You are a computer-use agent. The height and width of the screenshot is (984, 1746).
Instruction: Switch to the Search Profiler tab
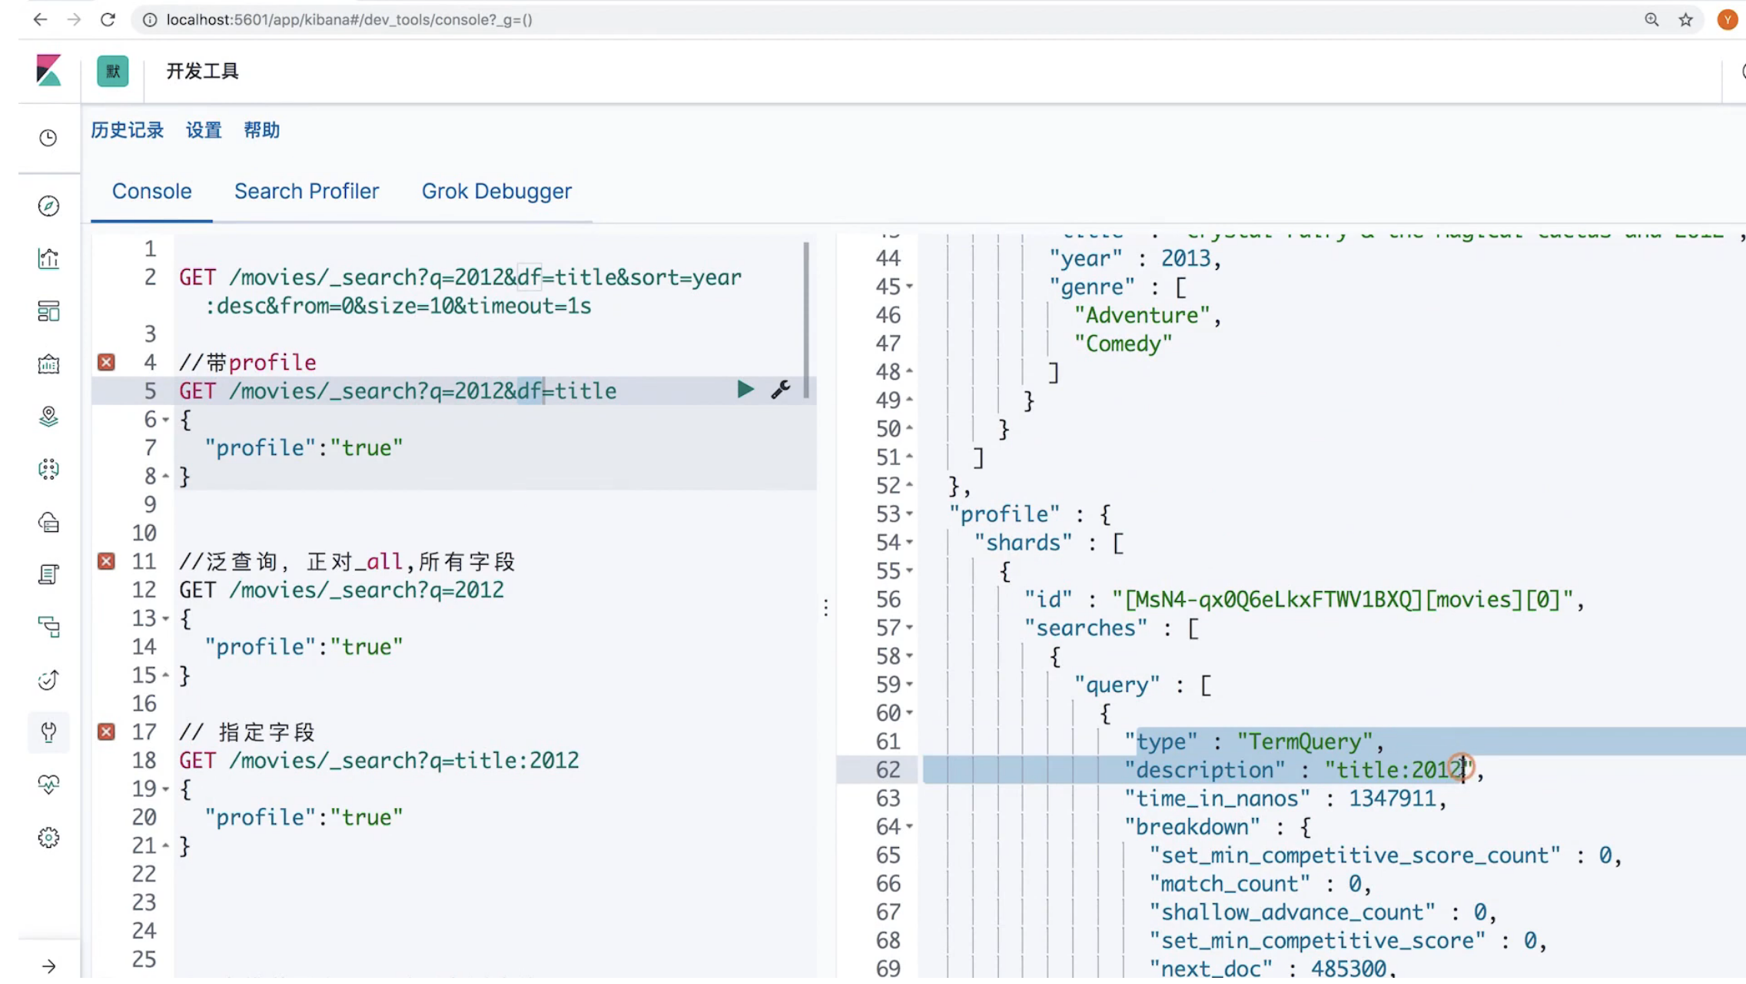306,191
